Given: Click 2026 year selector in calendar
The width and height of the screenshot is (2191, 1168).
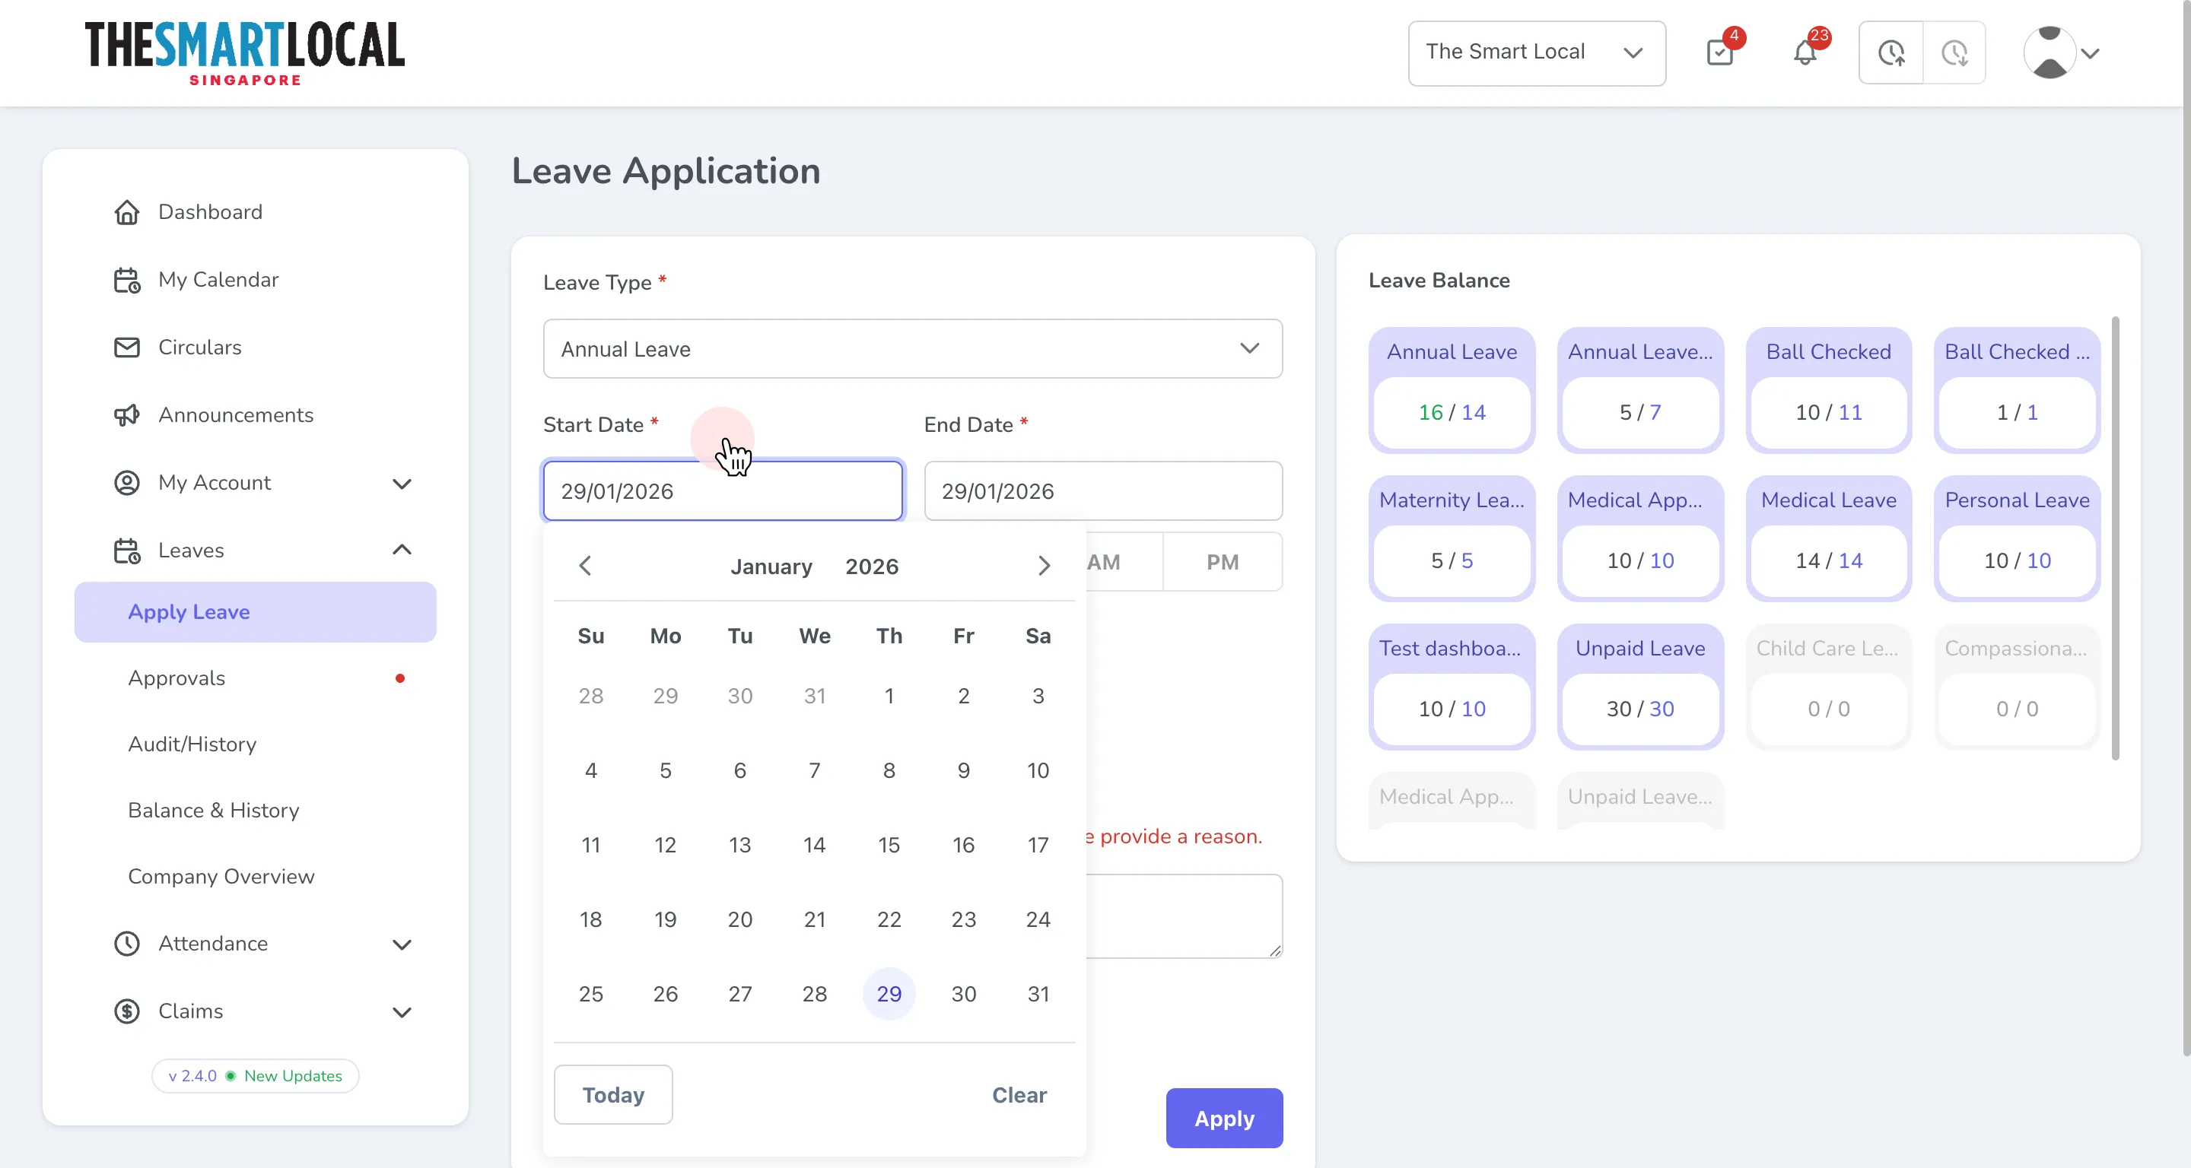Looking at the screenshot, I should pyautogui.click(x=871, y=567).
